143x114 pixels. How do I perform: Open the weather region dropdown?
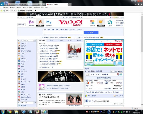[x=122, y=86]
